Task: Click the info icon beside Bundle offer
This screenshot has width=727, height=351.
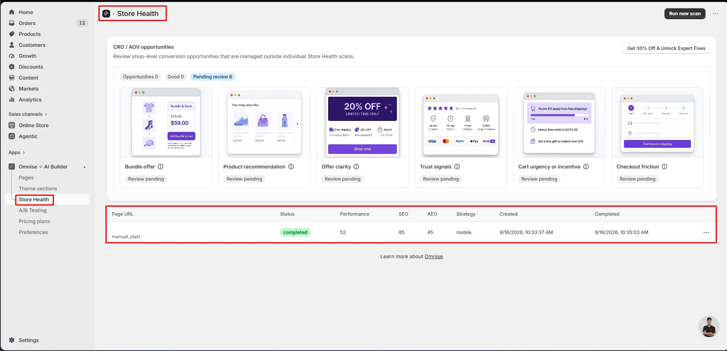Action: (x=161, y=167)
